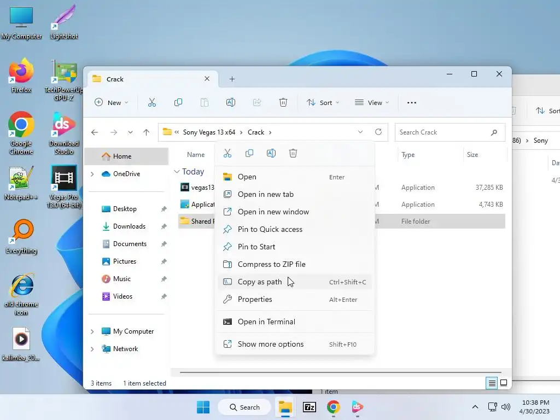This screenshot has height=420, width=560.
Task: Select Pin to Quick access
Action: click(295, 229)
